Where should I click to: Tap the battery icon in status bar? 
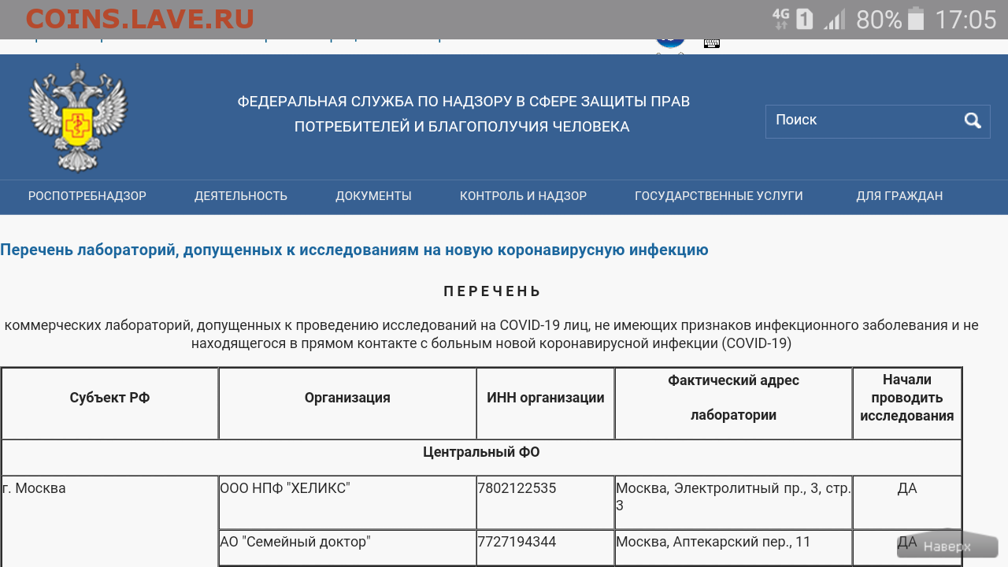[915, 19]
